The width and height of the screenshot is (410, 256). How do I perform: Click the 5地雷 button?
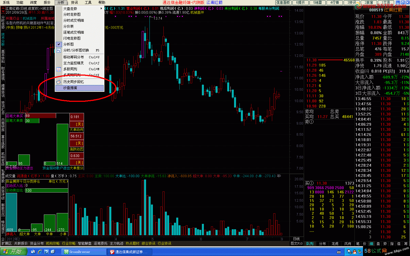click(317, 3)
